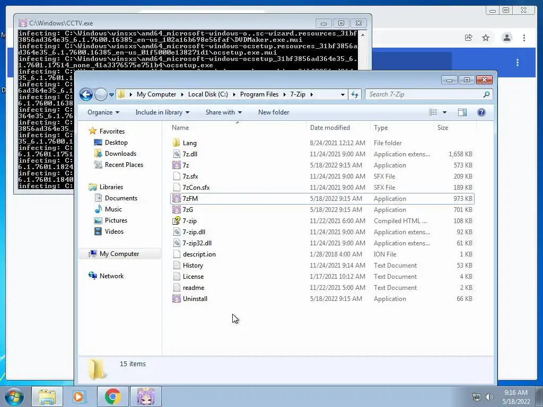Click the change view icon

pyautogui.click(x=433, y=112)
